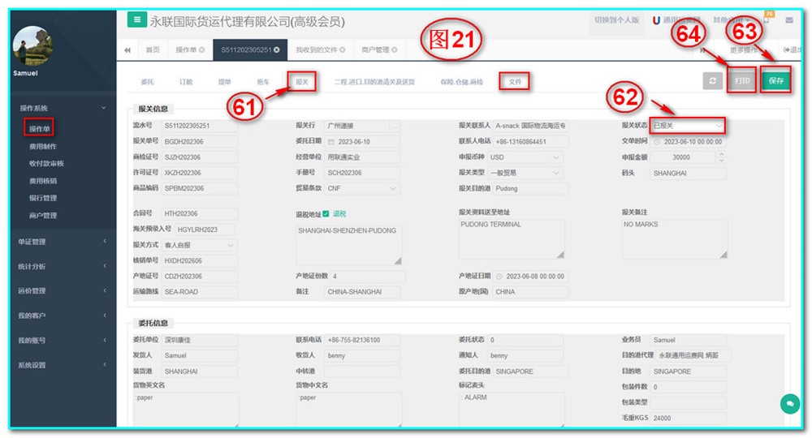The image size is (812, 438).
Task: Open the 拖车 sub-tab
Action: click(x=263, y=82)
